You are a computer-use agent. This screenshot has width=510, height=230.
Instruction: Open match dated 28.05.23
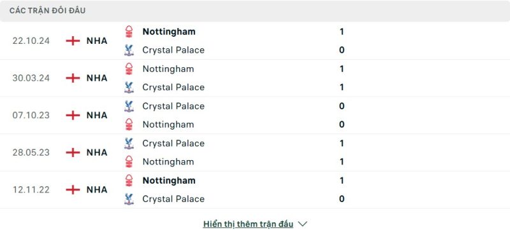31,152
